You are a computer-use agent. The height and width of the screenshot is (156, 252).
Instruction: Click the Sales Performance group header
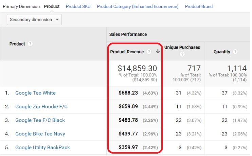pos(128,34)
